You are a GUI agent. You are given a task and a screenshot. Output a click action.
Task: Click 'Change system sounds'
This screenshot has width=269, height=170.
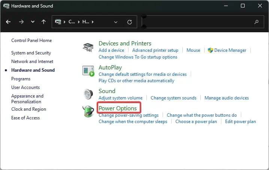173,98
